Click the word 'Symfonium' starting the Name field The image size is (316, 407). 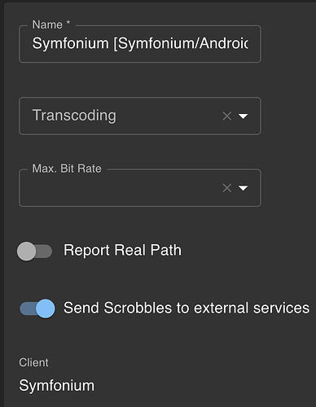(x=70, y=43)
